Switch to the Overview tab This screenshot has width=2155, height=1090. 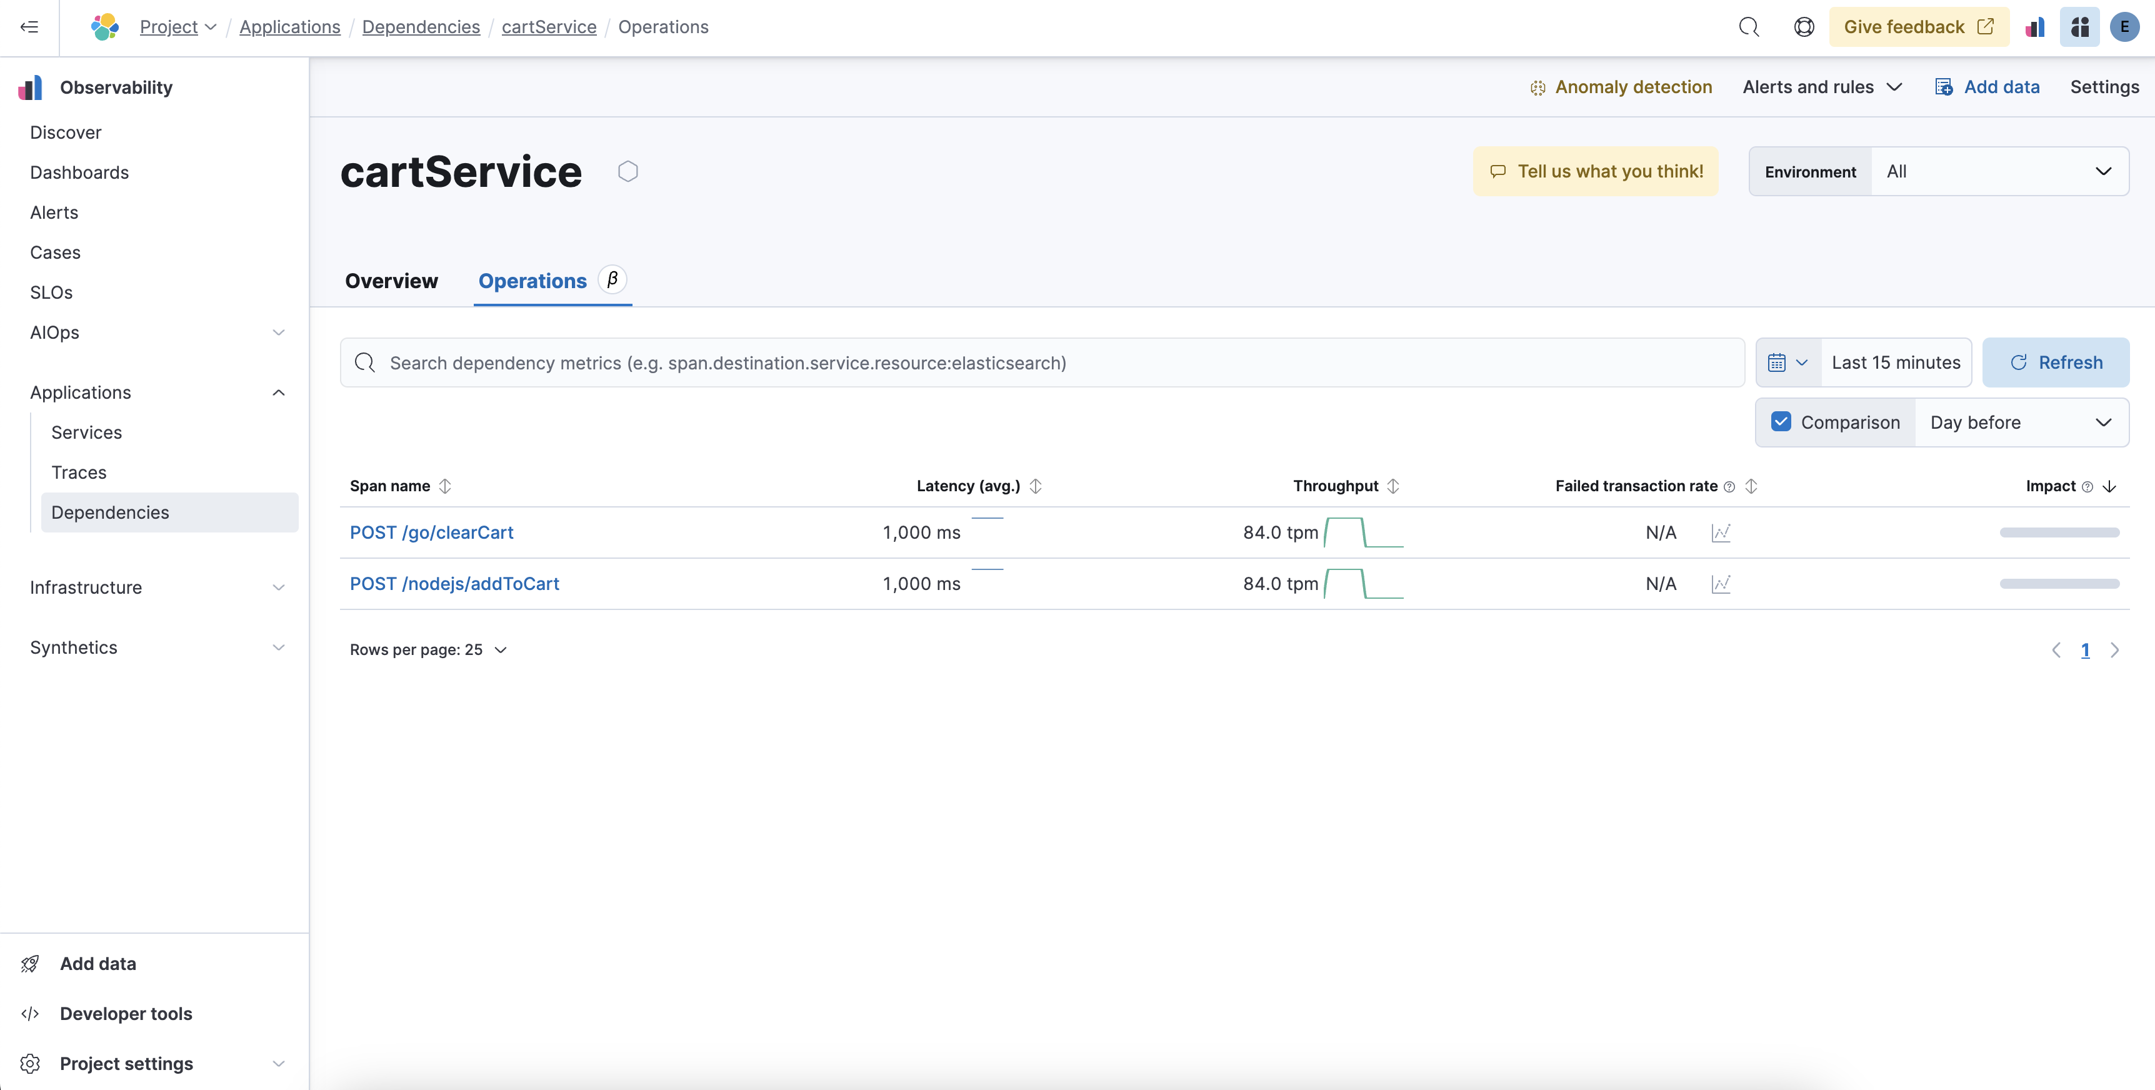point(391,281)
